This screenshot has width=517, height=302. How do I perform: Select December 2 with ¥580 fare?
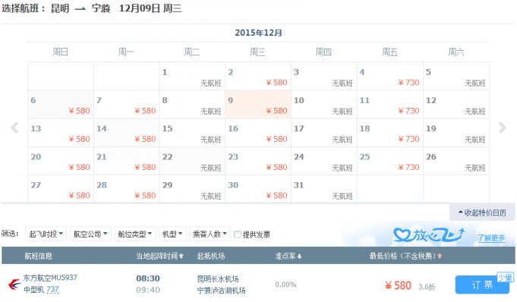258,76
